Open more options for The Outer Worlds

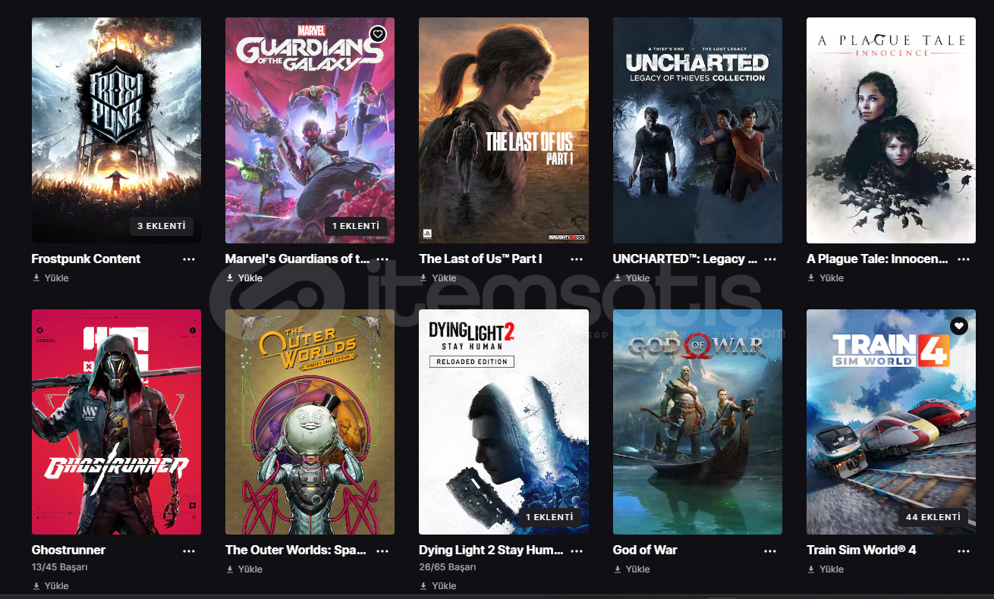pyautogui.click(x=382, y=551)
